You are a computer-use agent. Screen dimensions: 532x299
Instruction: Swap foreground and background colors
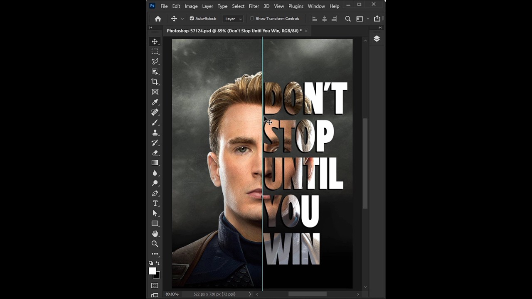[158, 263]
